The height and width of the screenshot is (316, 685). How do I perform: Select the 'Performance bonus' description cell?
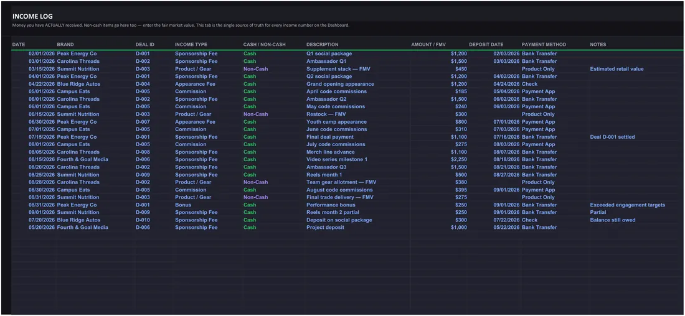(331, 205)
